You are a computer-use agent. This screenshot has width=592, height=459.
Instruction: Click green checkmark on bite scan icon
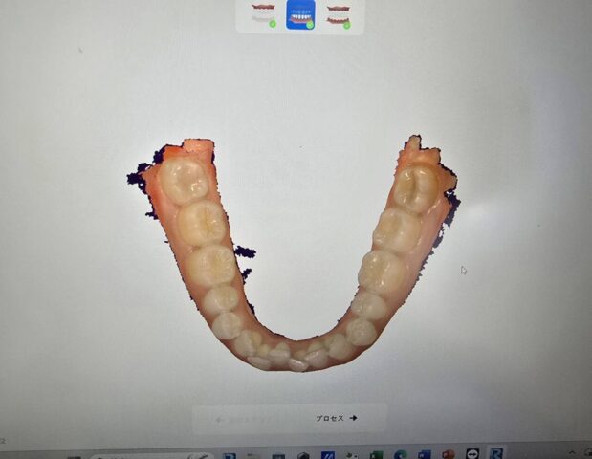tap(347, 24)
